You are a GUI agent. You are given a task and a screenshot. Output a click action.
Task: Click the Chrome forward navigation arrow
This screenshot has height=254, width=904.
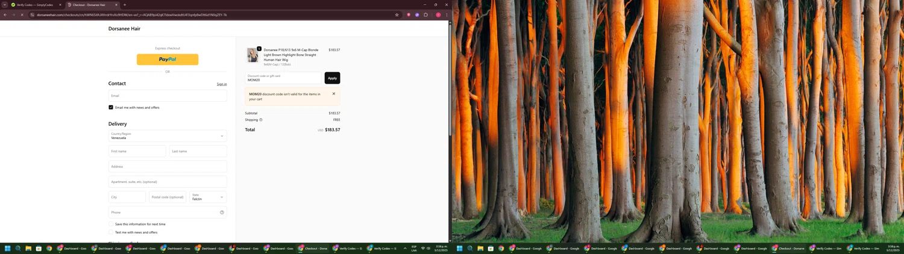(13, 14)
